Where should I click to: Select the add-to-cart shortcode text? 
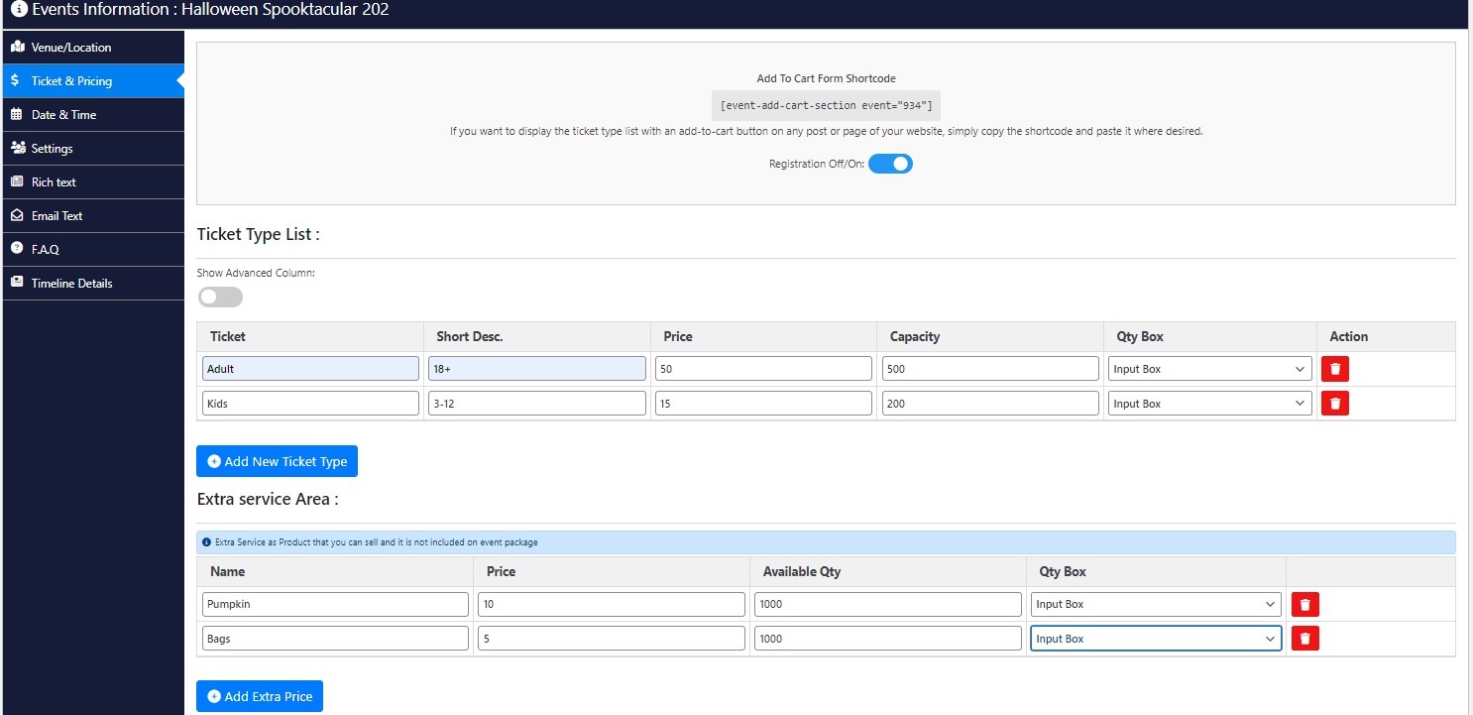(826, 105)
